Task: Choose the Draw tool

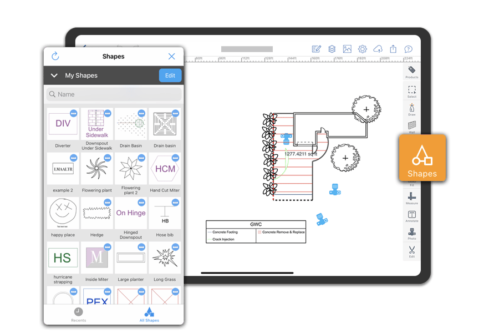Action: (x=411, y=109)
